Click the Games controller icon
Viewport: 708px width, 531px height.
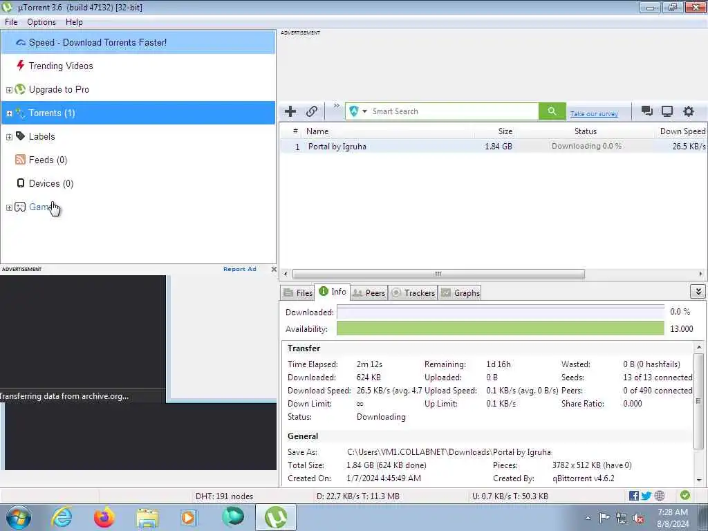point(20,207)
